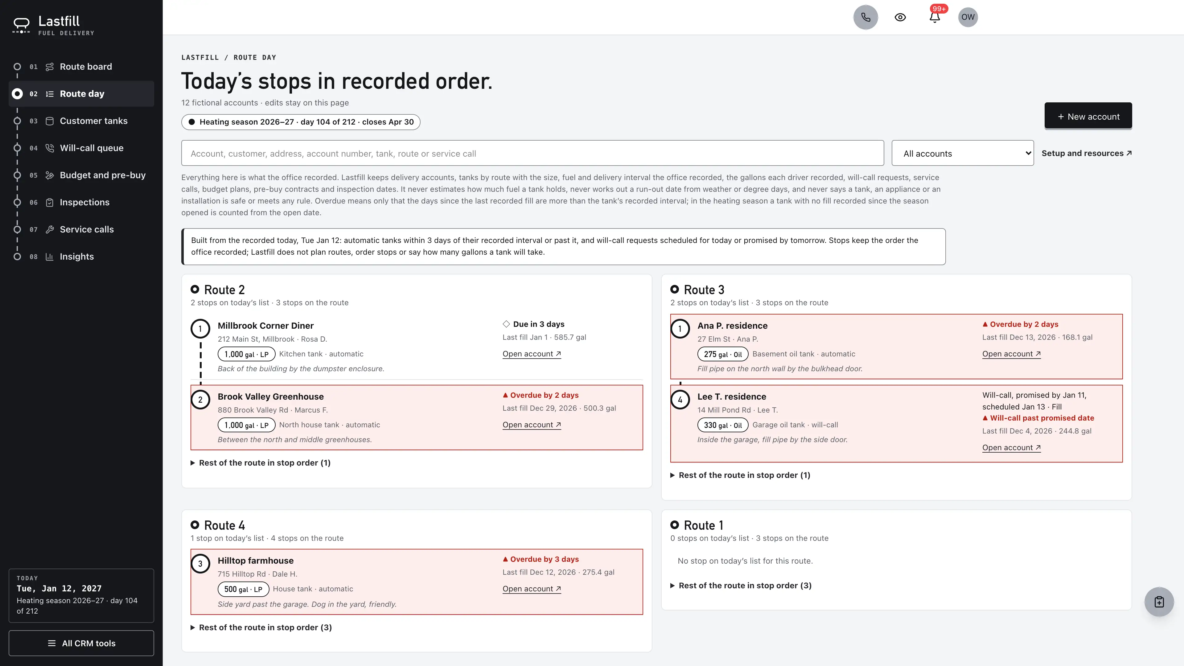Click Will-call past promised date warning
Image resolution: width=1184 pixels, height=666 pixels.
tap(1038, 418)
